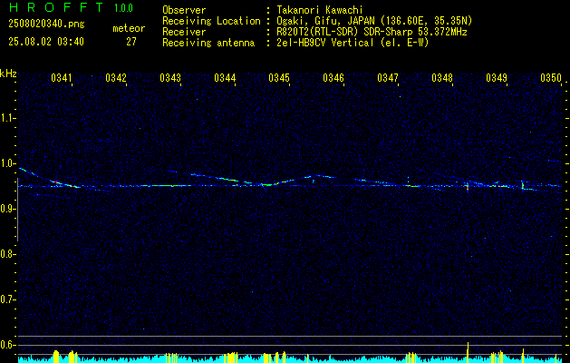Click the 0.7 kHz axis label
Screen dimensions: 570x363
6,299
